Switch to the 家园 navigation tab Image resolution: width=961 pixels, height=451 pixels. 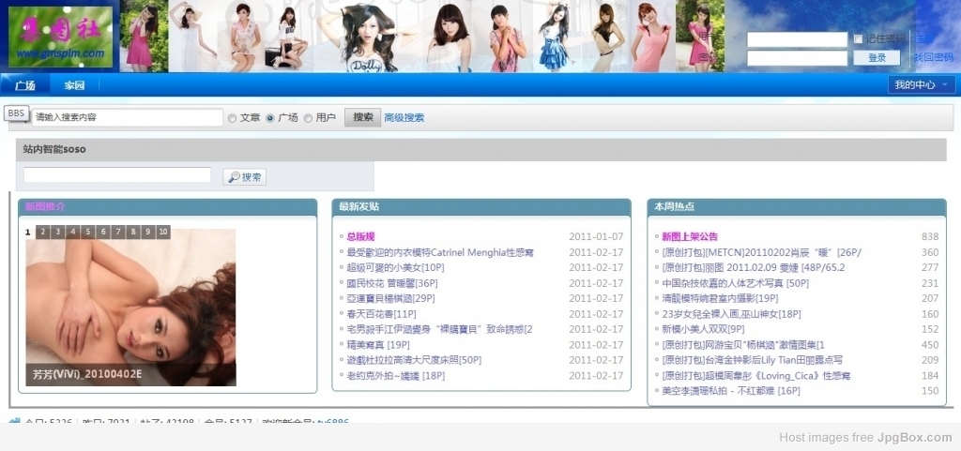coord(74,85)
